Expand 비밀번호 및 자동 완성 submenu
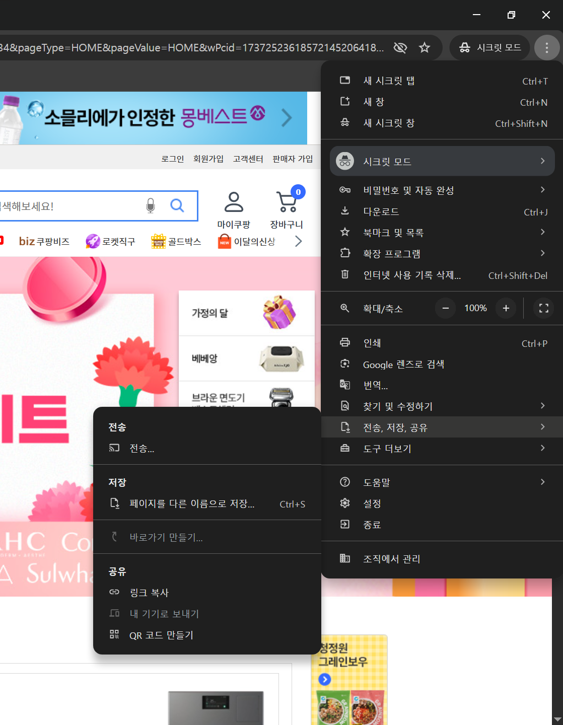The image size is (563, 725). (x=442, y=190)
